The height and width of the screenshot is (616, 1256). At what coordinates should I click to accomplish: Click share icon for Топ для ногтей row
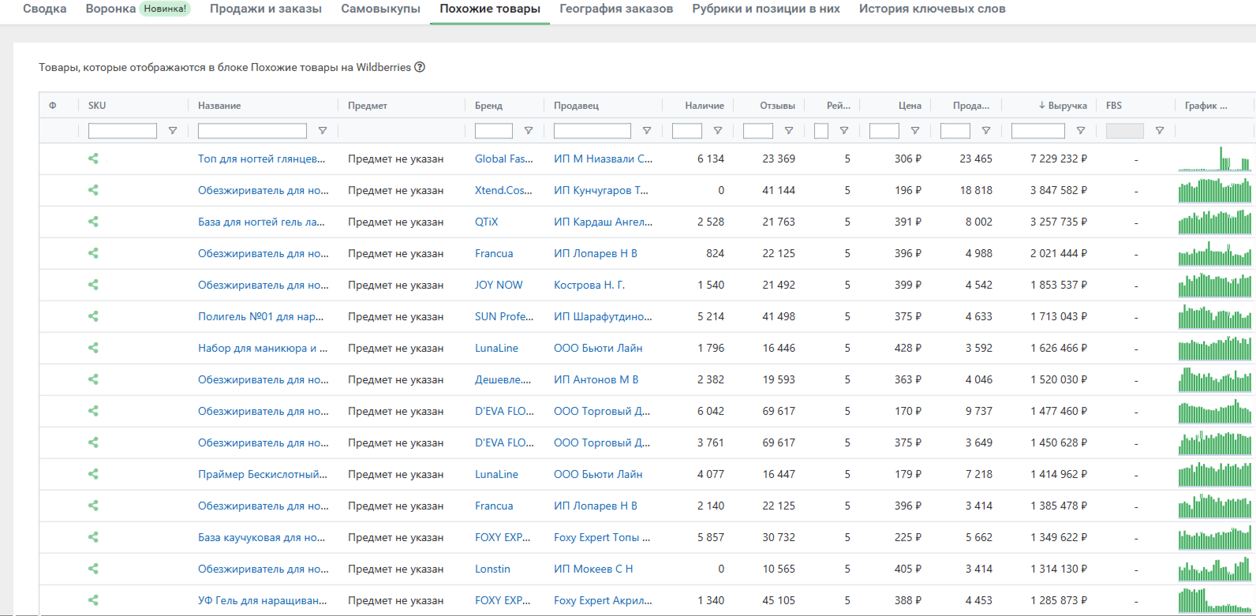coord(93,159)
